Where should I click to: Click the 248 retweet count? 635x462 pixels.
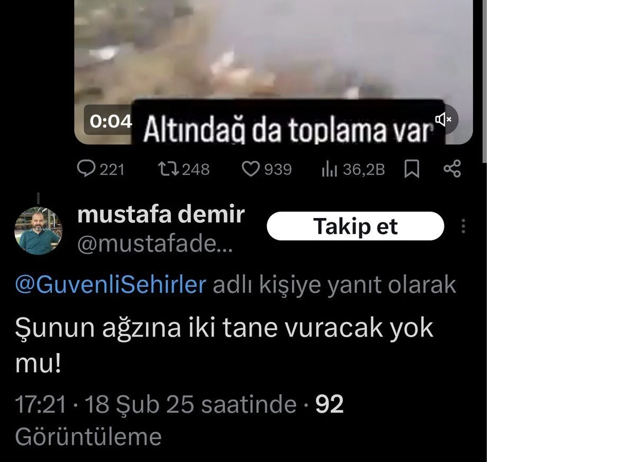tap(195, 169)
